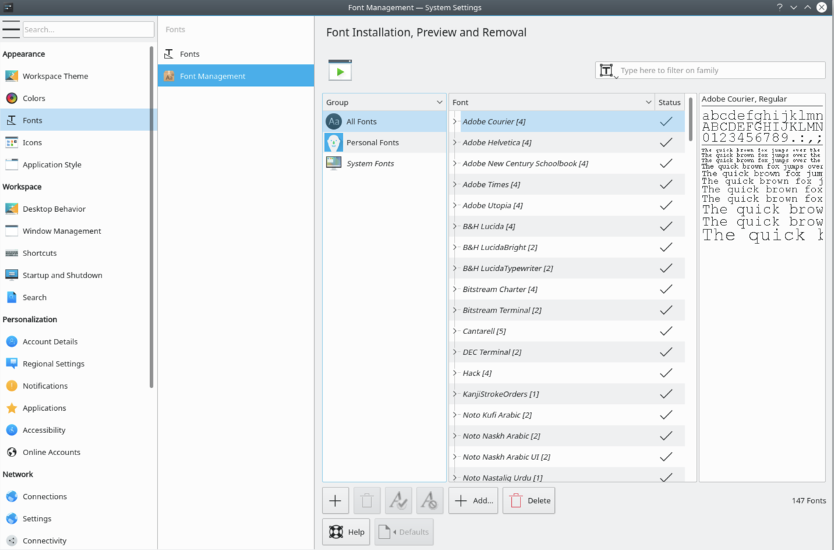Screen dimensions: 834x550
Task: Expand the Adobe Helvetica font family
Action: click(455, 143)
